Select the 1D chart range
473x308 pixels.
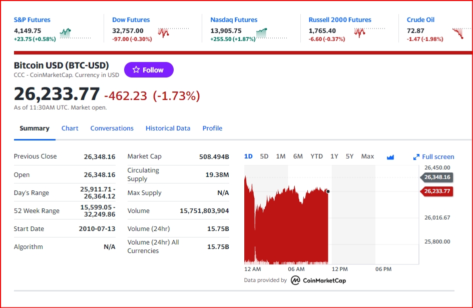coord(248,156)
